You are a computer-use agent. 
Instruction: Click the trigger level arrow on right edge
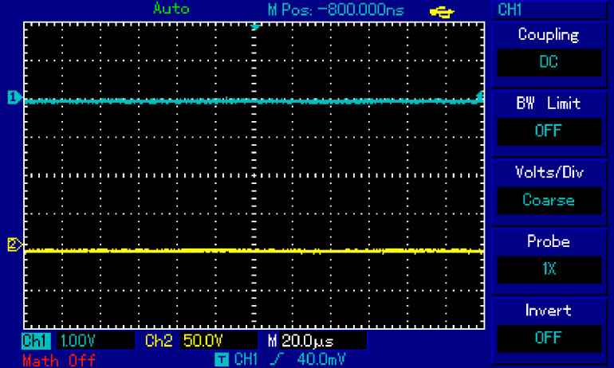coord(479,97)
